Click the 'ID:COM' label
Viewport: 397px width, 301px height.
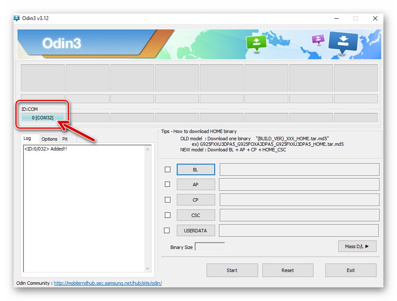pyautogui.click(x=29, y=109)
